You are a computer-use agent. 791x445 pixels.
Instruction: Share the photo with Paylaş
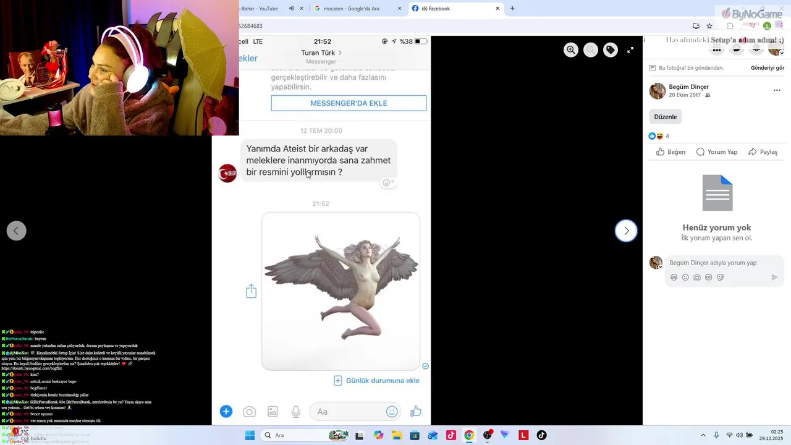(x=763, y=152)
